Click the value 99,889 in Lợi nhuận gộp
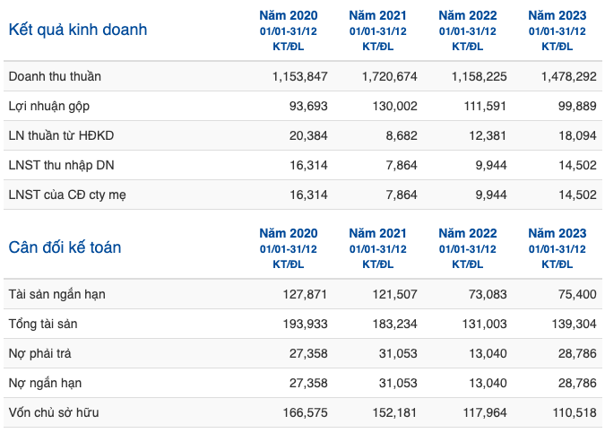 577,106
